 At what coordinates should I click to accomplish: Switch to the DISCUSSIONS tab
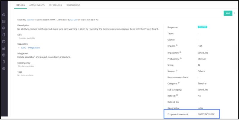pos(73,5)
